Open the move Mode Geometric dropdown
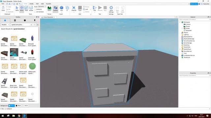The width and height of the screenshot is (211, 118). pos(42,7)
